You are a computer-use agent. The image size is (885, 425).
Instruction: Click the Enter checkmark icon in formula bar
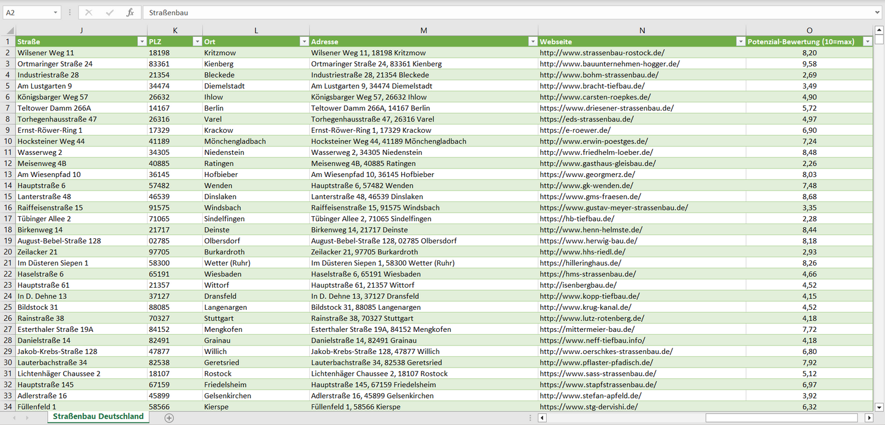point(110,12)
